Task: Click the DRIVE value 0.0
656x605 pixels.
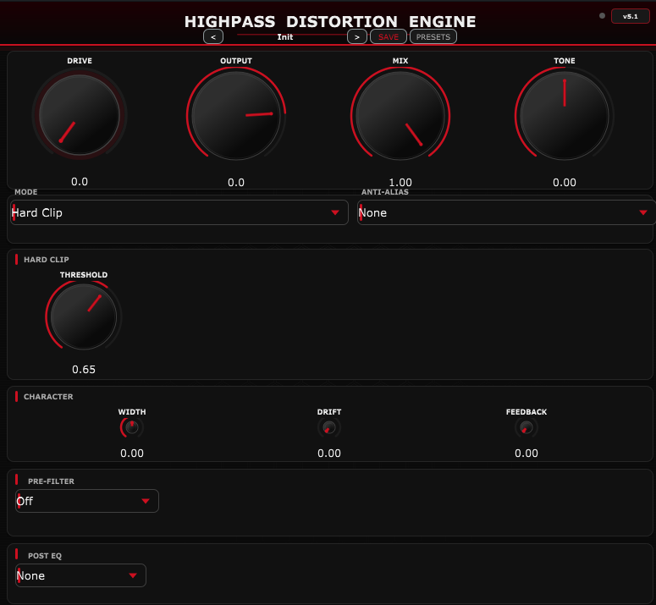Action: (80, 181)
